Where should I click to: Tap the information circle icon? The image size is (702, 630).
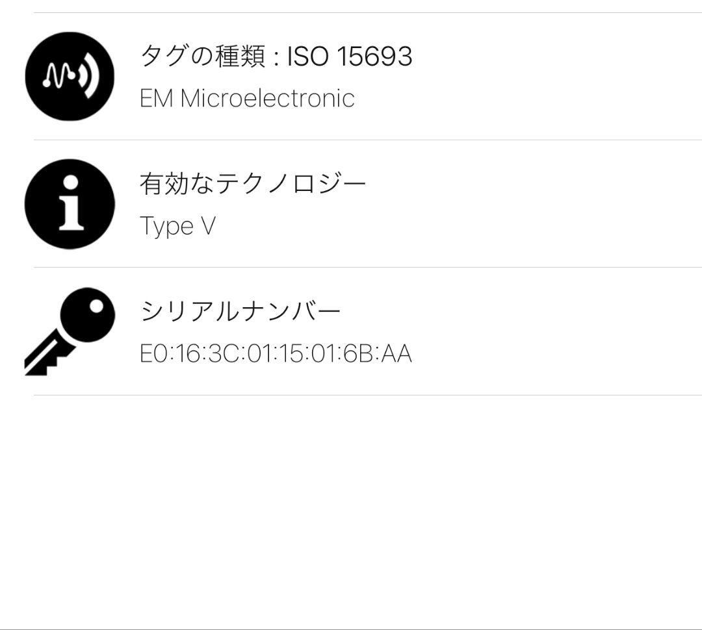click(70, 204)
